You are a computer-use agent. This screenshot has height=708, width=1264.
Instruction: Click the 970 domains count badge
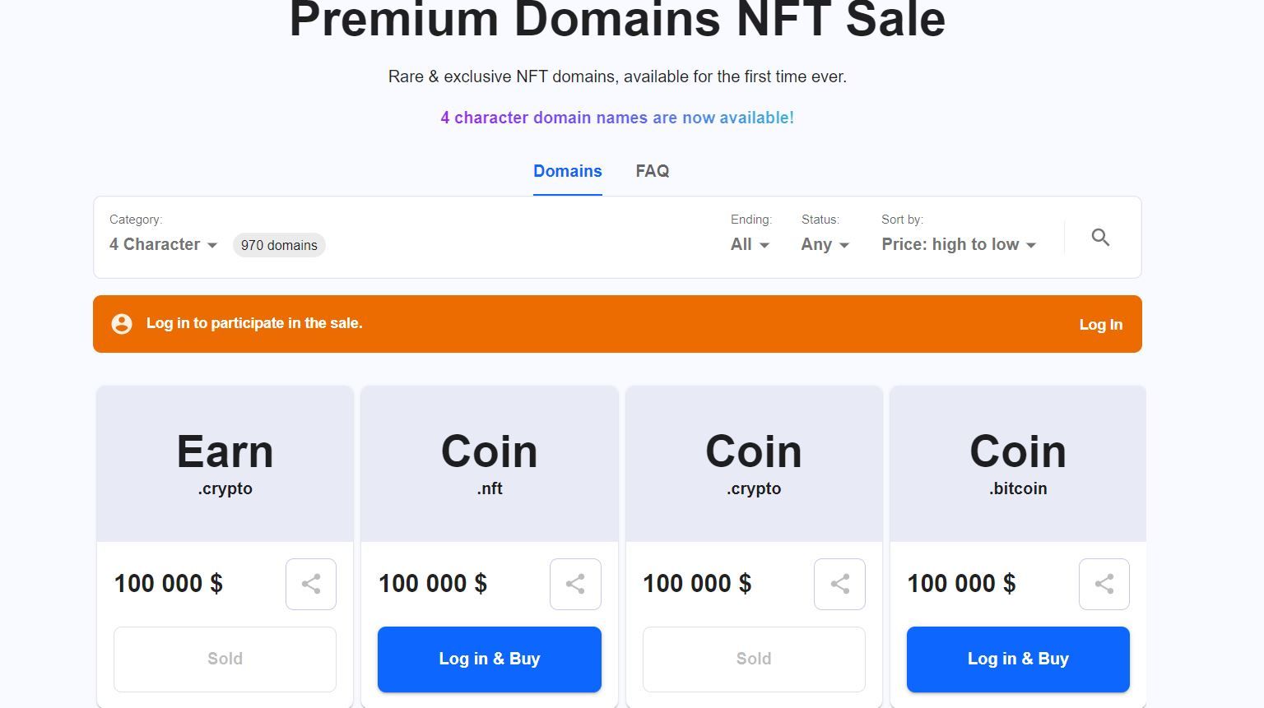click(279, 245)
